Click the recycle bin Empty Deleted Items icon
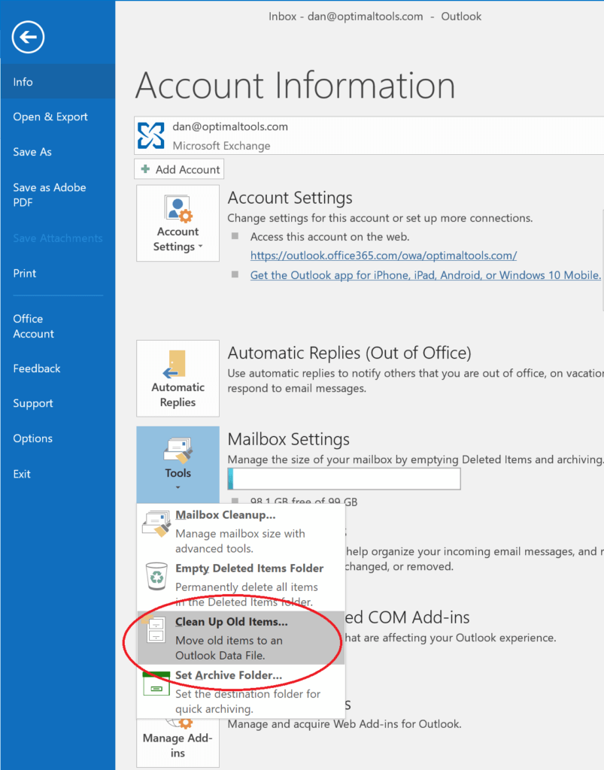The image size is (604, 770). [x=156, y=577]
